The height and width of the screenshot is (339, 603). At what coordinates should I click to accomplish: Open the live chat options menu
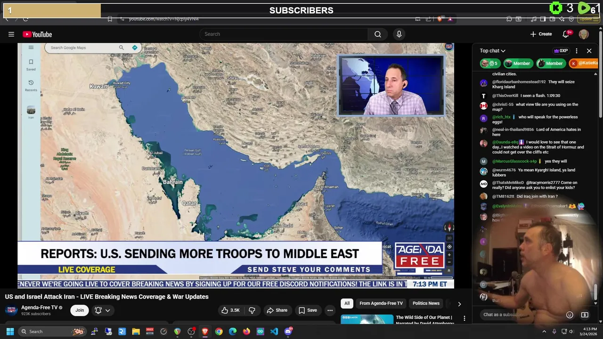(x=577, y=50)
